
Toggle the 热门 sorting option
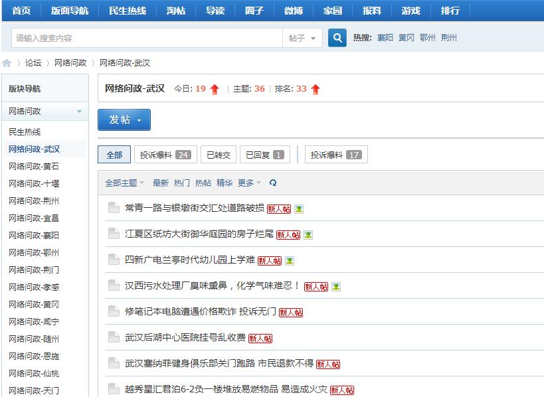182,182
